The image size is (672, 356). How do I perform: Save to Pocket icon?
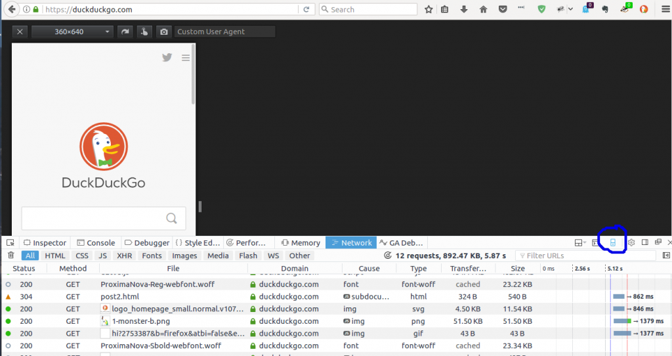503,9
